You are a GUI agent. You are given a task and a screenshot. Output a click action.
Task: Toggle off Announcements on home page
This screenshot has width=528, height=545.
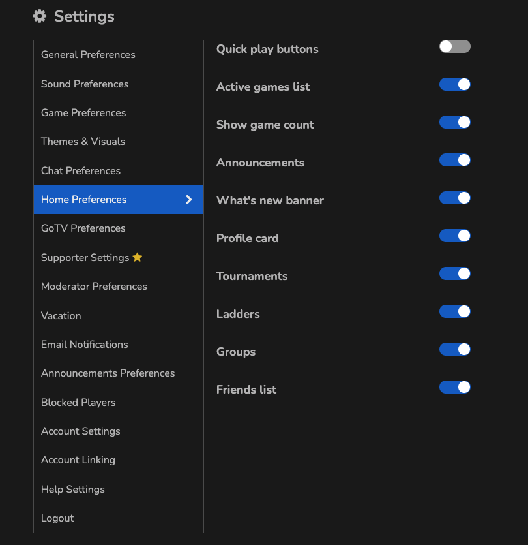click(454, 160)
